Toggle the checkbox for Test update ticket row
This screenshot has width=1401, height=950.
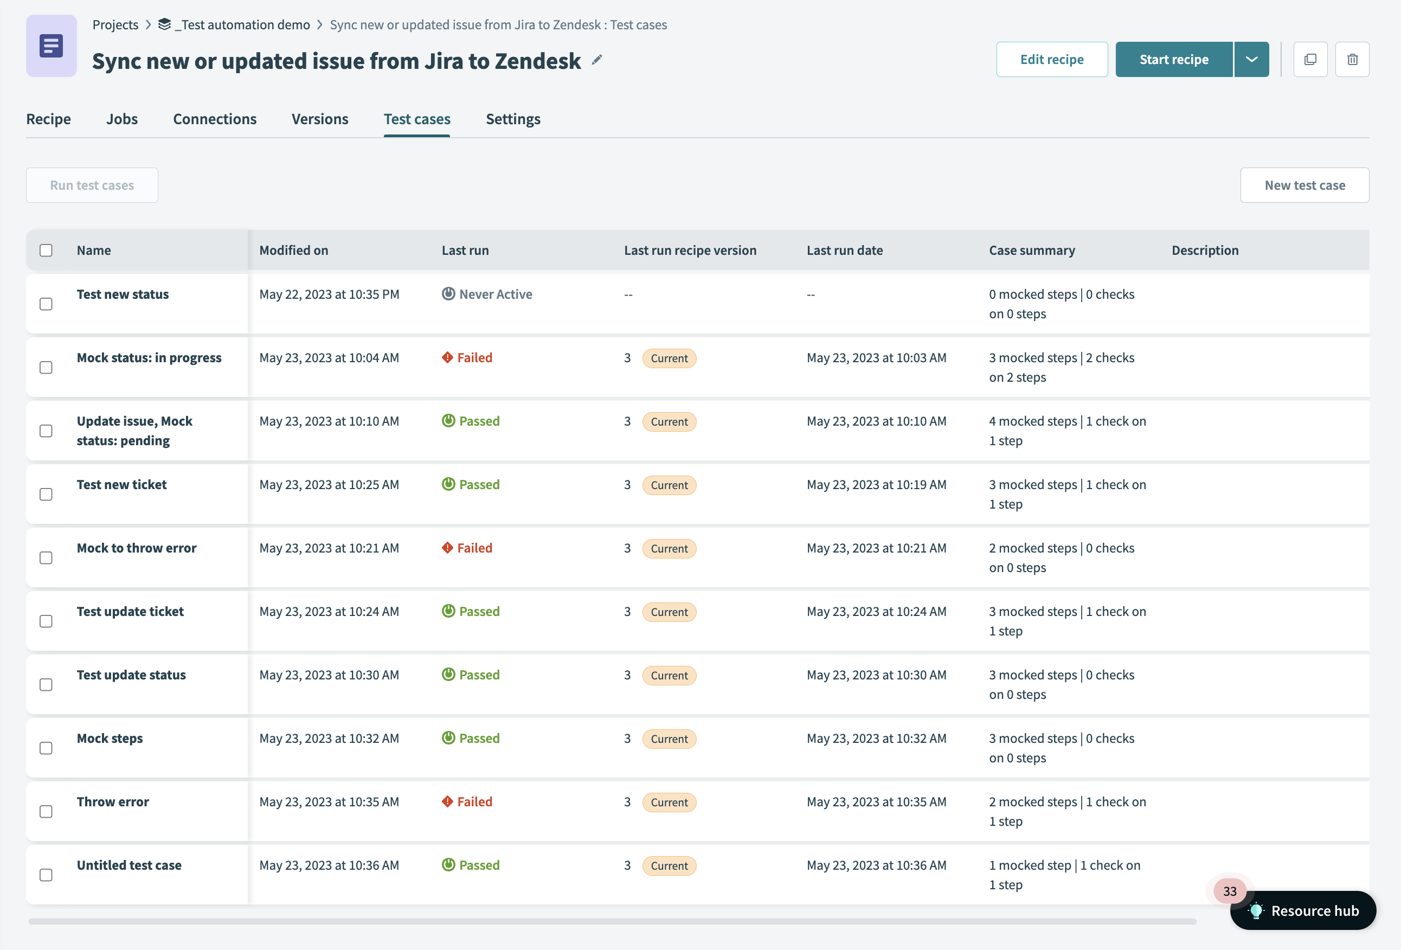point(46,620)
